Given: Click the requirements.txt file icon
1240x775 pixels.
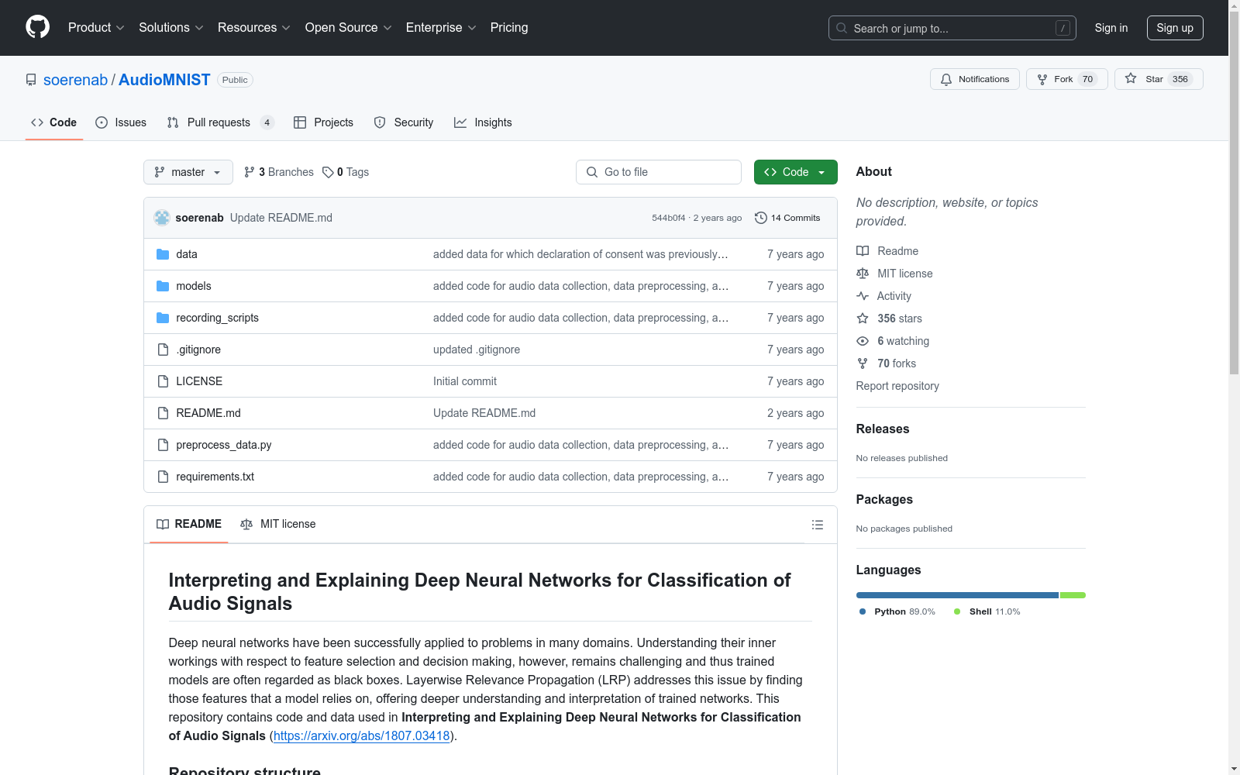Looking at the screenshot, I should click(x=163, y=477).
